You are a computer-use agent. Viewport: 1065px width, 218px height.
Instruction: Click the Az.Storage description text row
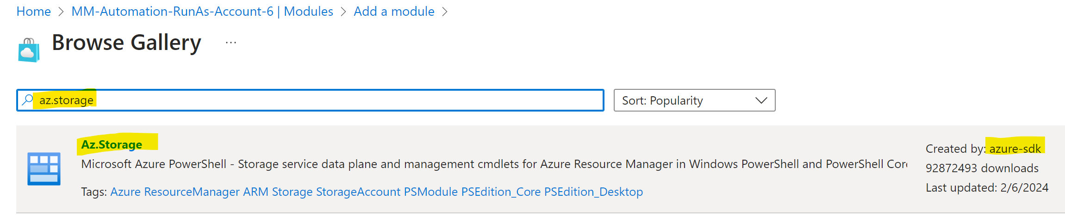click(494, 164)
